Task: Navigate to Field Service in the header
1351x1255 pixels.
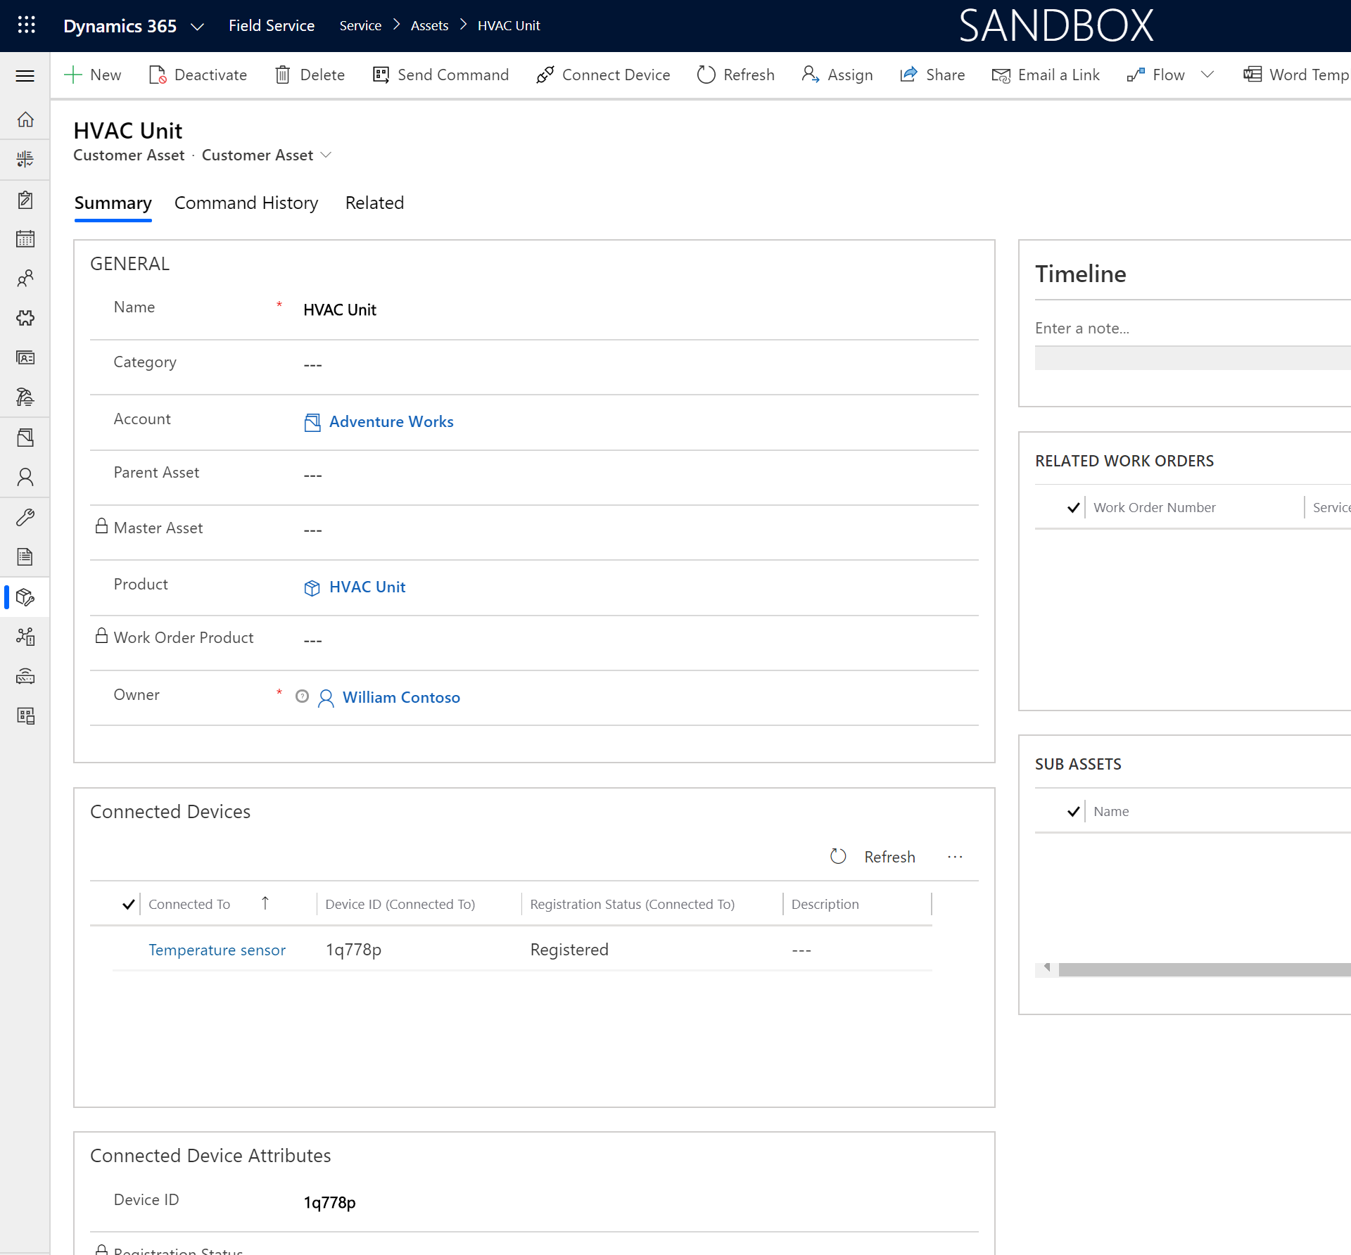Action: click(x=272, y=25)
